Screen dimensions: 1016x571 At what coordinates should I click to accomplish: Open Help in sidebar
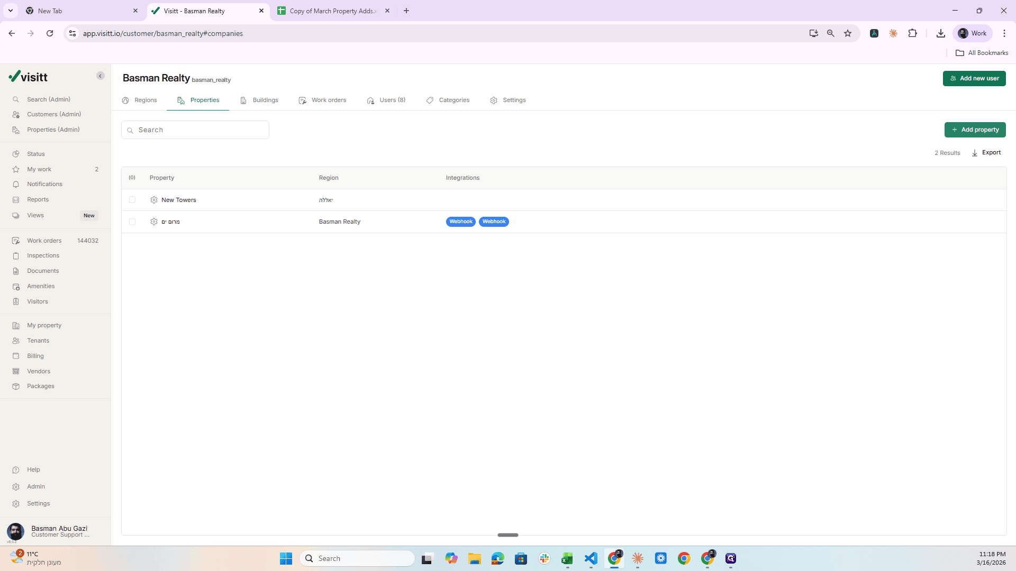click(x=33, y=469)
